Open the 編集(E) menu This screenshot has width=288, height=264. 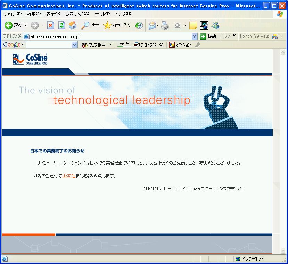pos(34,14)
